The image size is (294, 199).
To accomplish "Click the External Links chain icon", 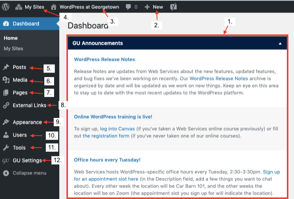I will 6,105.
